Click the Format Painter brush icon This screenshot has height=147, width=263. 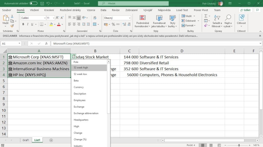pos(12,26)
